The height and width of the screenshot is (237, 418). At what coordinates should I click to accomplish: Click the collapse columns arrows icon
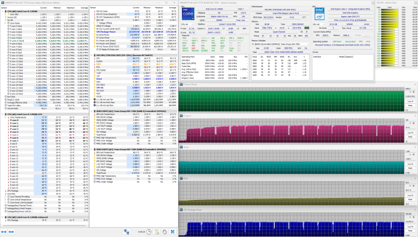click(11, 232)
